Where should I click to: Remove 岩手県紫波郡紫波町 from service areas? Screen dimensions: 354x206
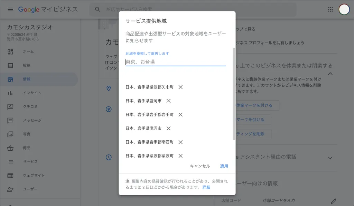point(180,156)
